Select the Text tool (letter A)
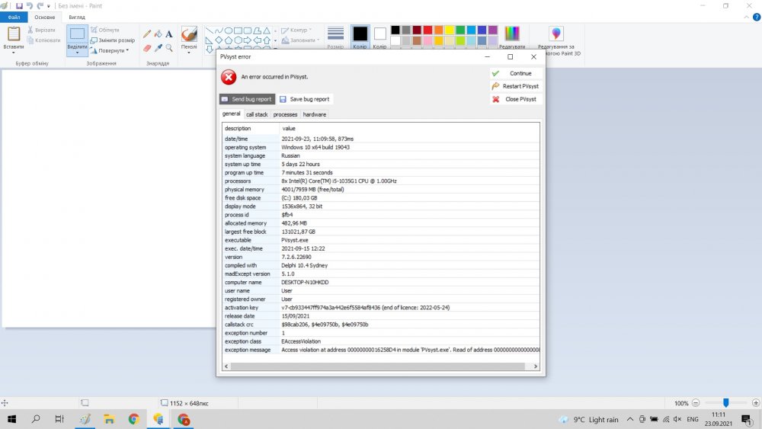762x429 pixels. (x=168, y=34)
